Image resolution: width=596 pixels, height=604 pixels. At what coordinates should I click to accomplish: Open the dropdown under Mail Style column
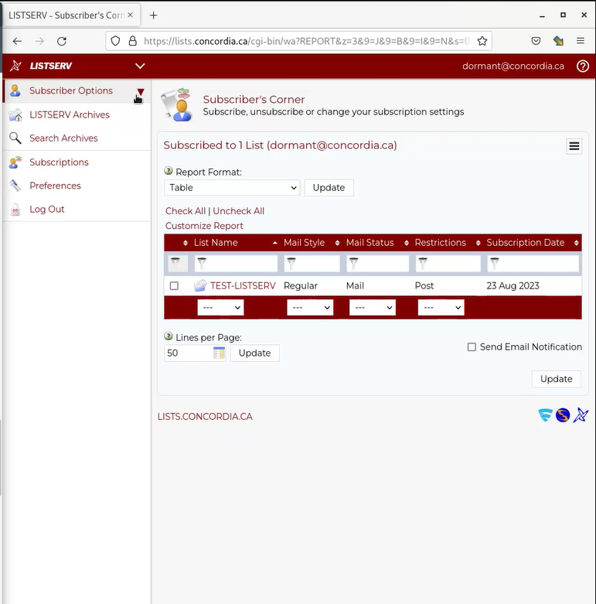click(310, 307)
